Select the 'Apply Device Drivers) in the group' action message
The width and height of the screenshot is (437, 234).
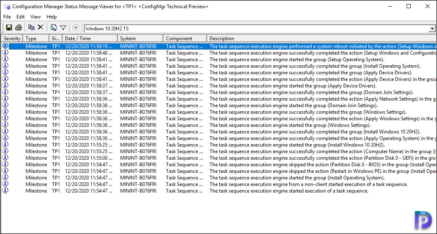[x=323, y=79]
